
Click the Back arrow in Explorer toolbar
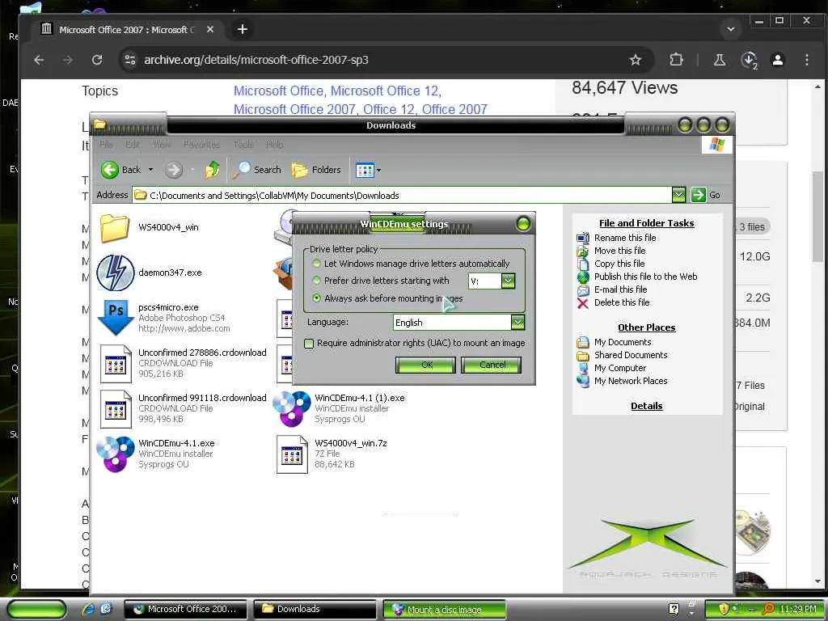(x=110, y=170)
